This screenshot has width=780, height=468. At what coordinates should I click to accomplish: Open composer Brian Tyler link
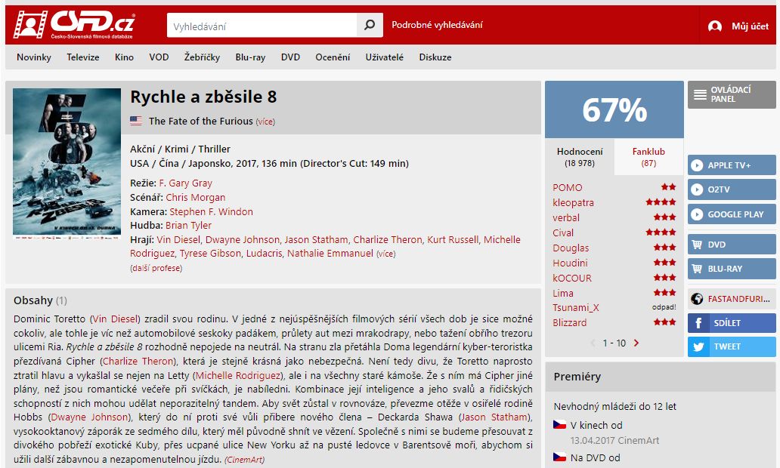[188, 226]
